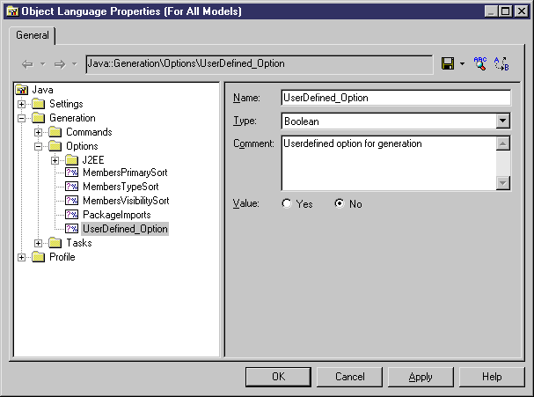
Task: Open the Back arrow history dropdown
Action: (42, 63)
